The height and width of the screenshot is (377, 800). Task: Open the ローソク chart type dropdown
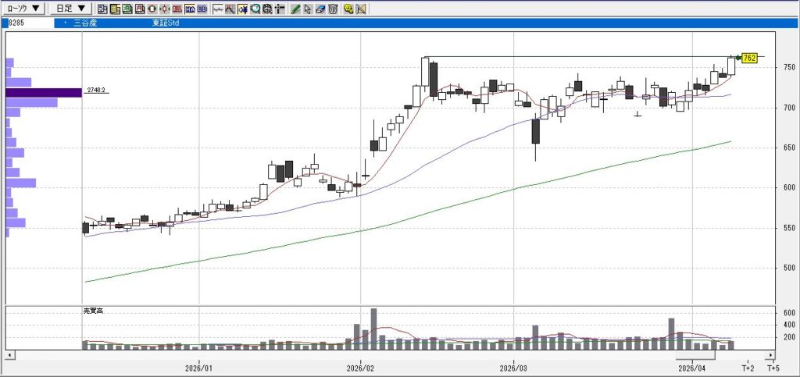click(x=23, y=9)
